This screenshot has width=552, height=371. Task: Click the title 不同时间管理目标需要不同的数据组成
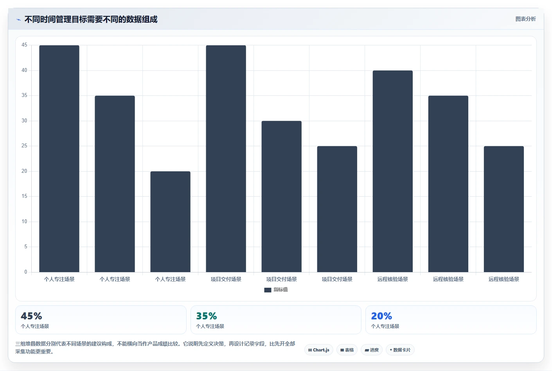(91, 19)
